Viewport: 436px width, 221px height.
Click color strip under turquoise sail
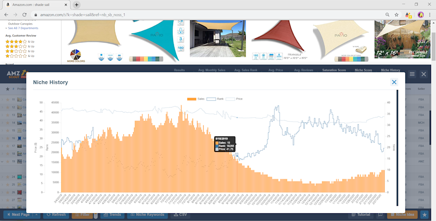(x=146, y=59)
